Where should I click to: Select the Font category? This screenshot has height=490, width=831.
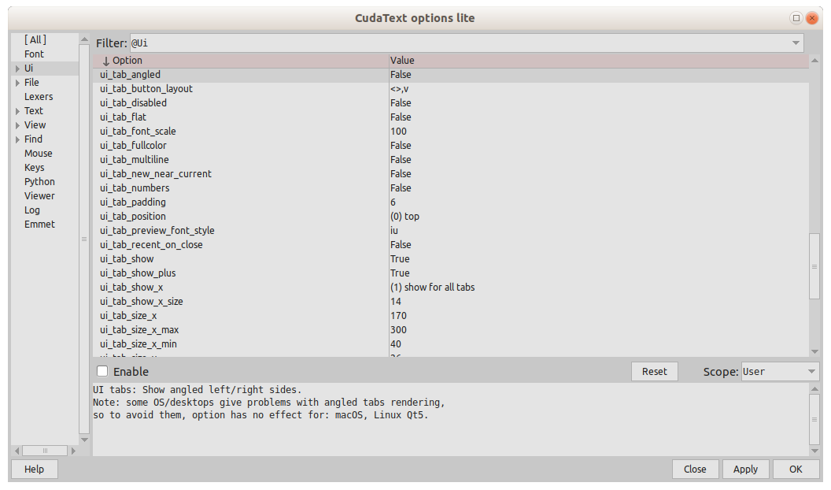[x=34, y=54]
